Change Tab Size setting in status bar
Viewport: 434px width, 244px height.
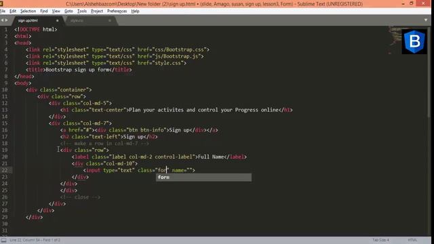[x=380, y=240]
